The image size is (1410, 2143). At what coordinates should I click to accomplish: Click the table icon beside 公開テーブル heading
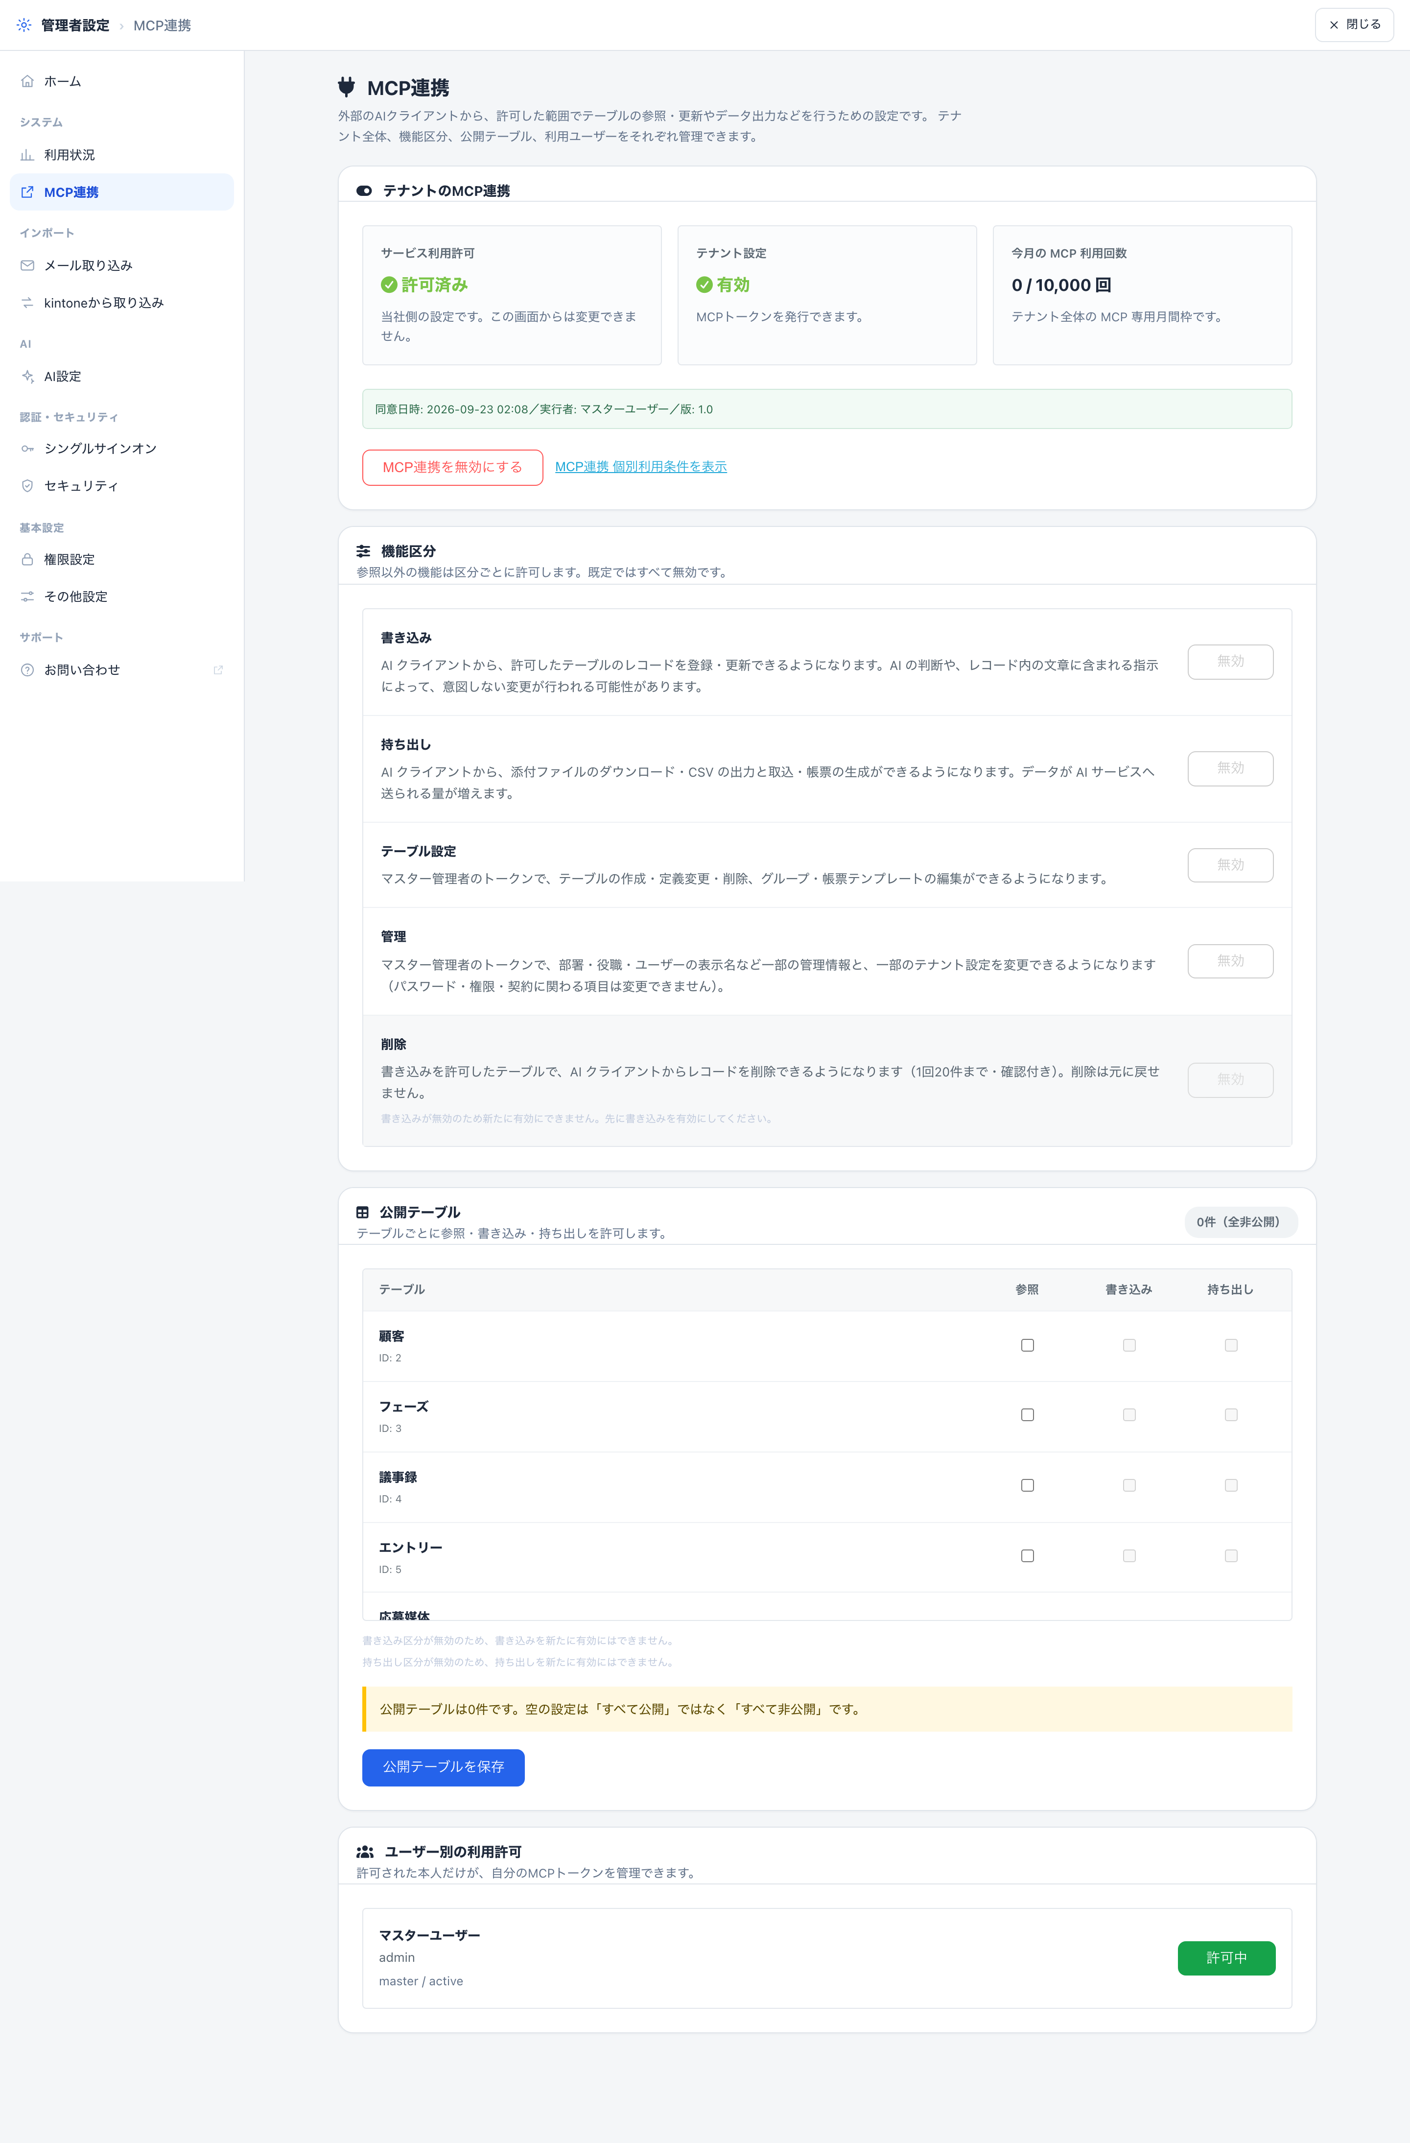click(x=363, y=1212)
